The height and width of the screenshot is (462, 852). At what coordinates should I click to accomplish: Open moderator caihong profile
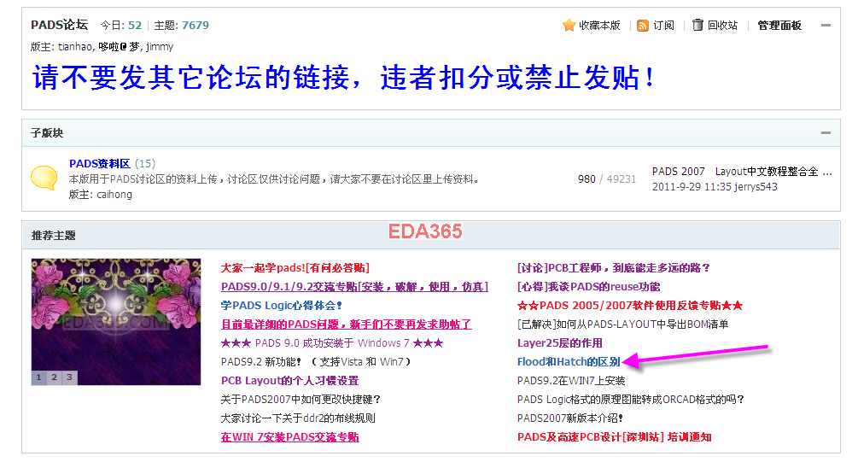click(x=114, y=195)
